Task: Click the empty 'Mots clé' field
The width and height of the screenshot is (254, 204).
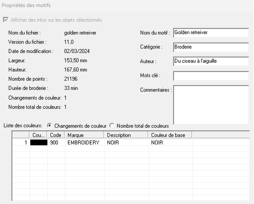Action: tap(210, 76)
